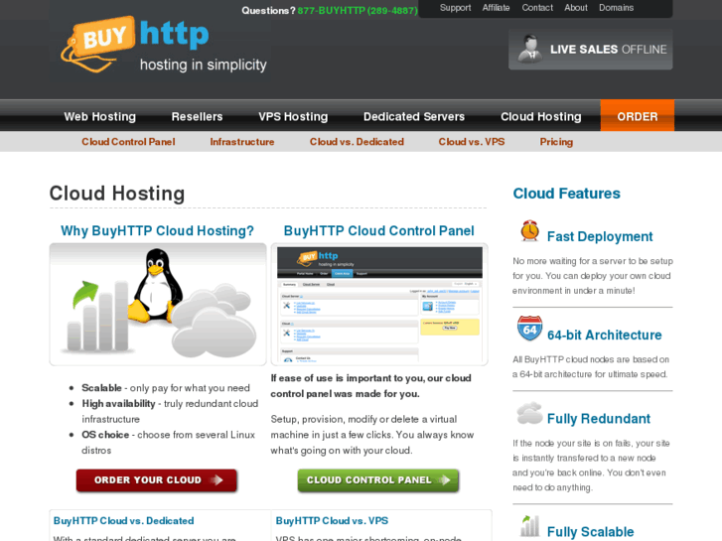
Task: Click the control panel screenshot thumbnail
Action: coord(379,305)
